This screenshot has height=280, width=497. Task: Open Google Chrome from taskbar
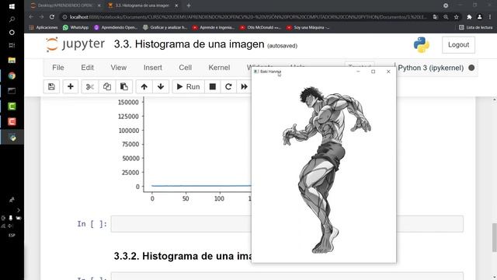12,75
